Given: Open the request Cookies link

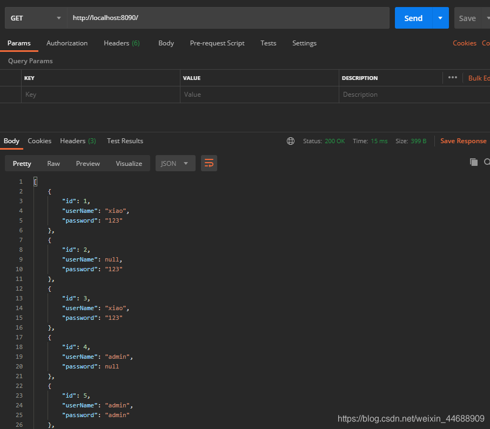Looking at the screenshot, I should click(465, 43).
